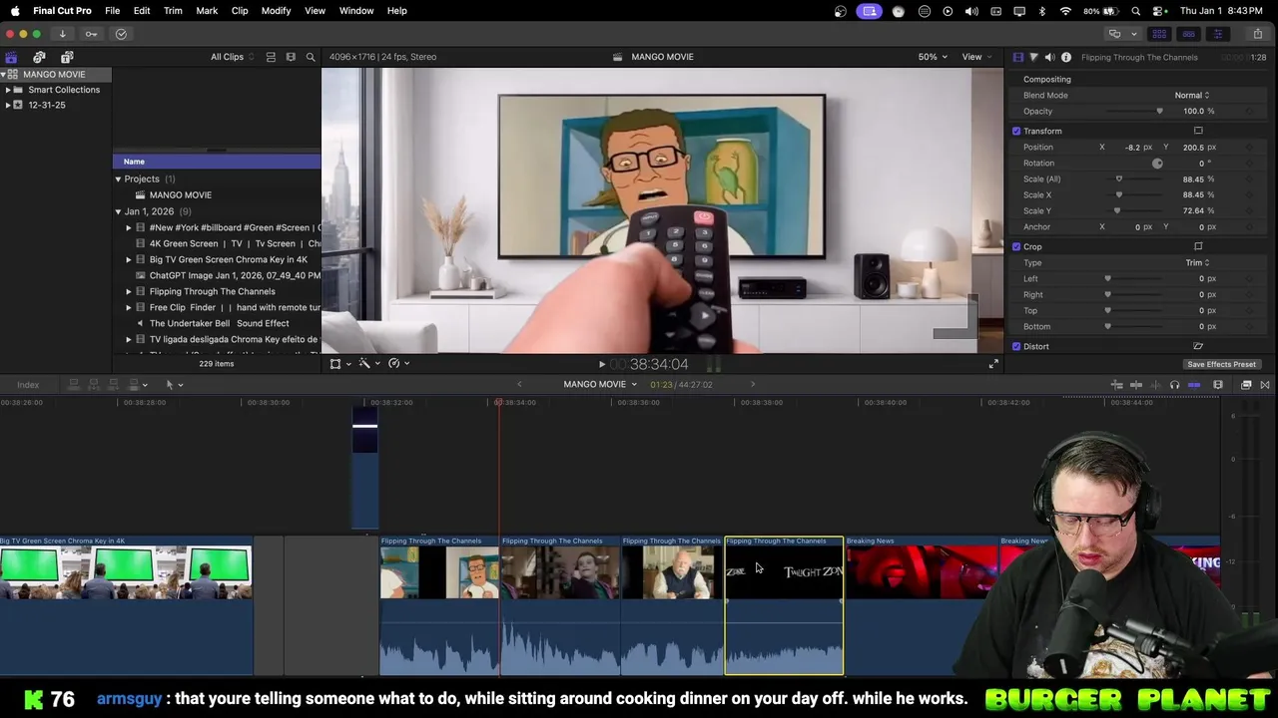Toggle the Inspector panel visibility button
Image resolution: width=1278 pixels, height=718 pixels.
(1217, 34)
